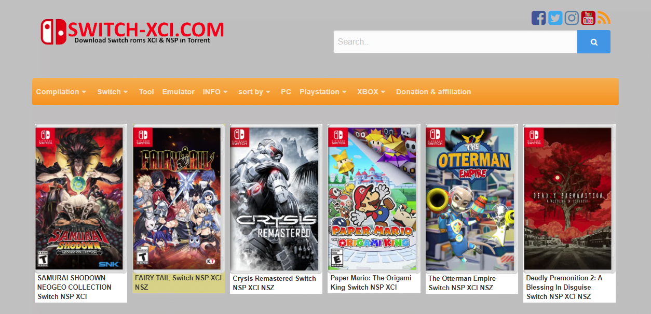Open the RSS feed icon
The height and width of the screenshot is (314, 651).
click(604, 18)
